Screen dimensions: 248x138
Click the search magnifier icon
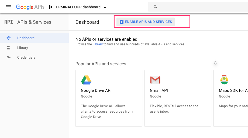(x=155, y=7)
